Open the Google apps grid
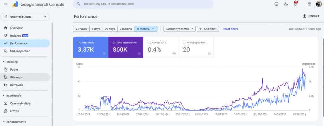 (309, 4)
